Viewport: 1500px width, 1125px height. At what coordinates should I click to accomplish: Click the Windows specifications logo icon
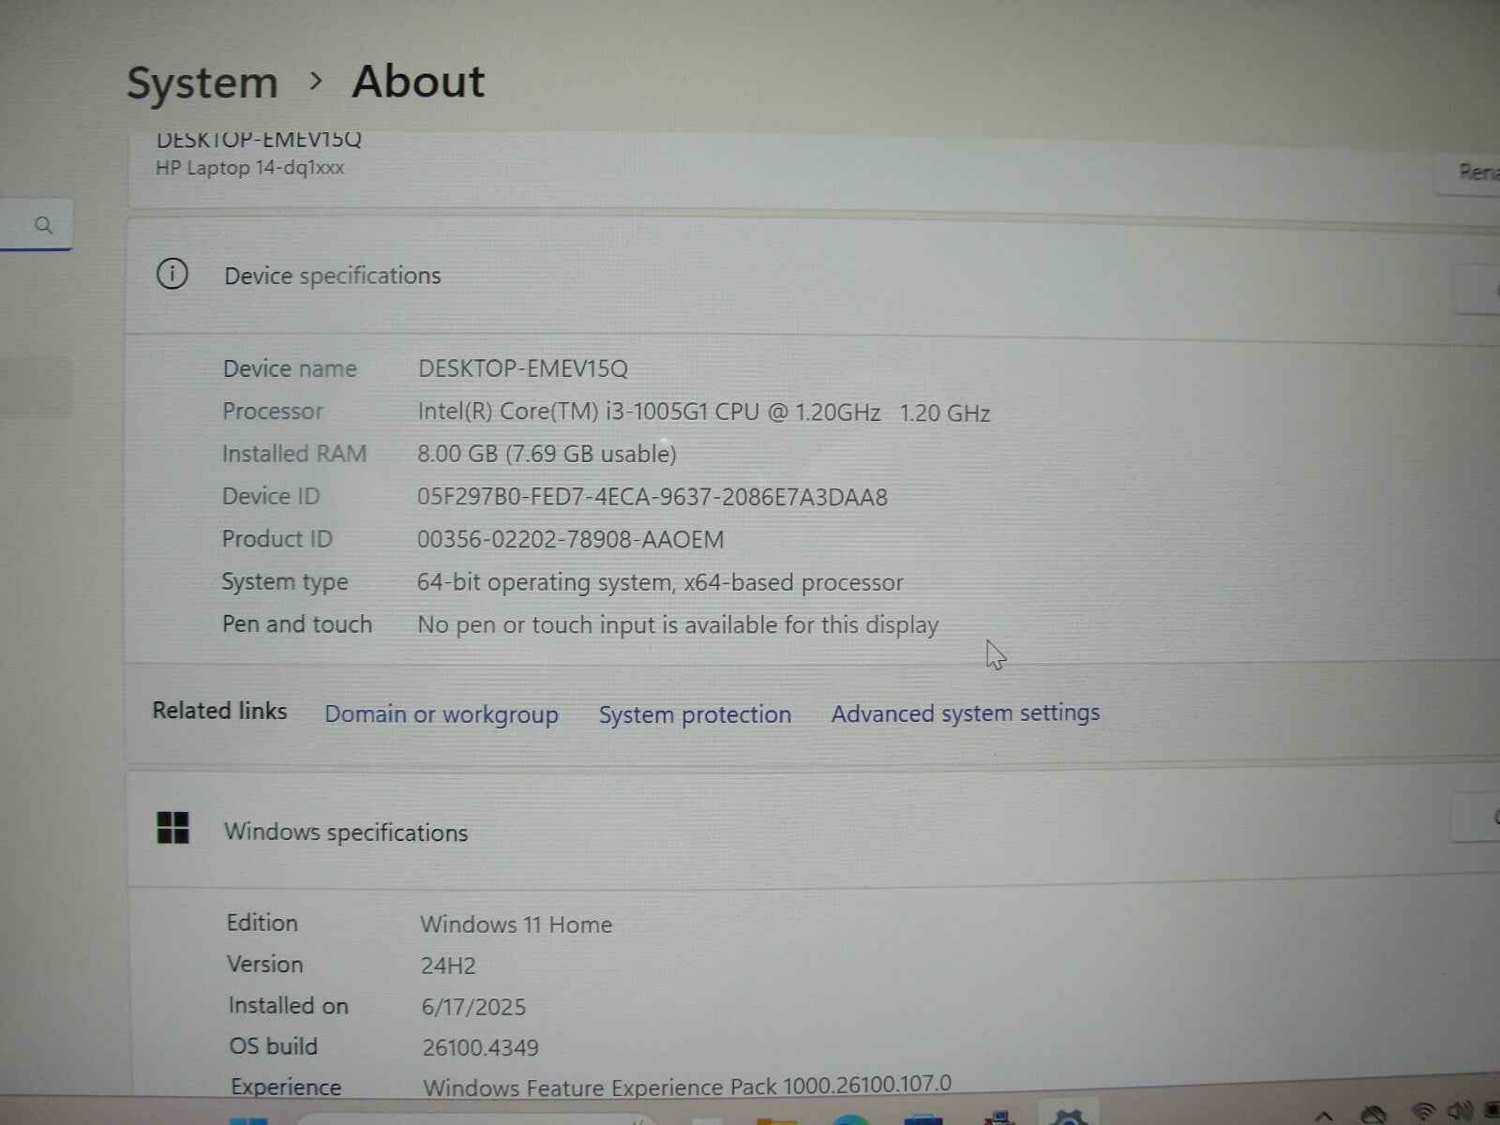[172, 829]
